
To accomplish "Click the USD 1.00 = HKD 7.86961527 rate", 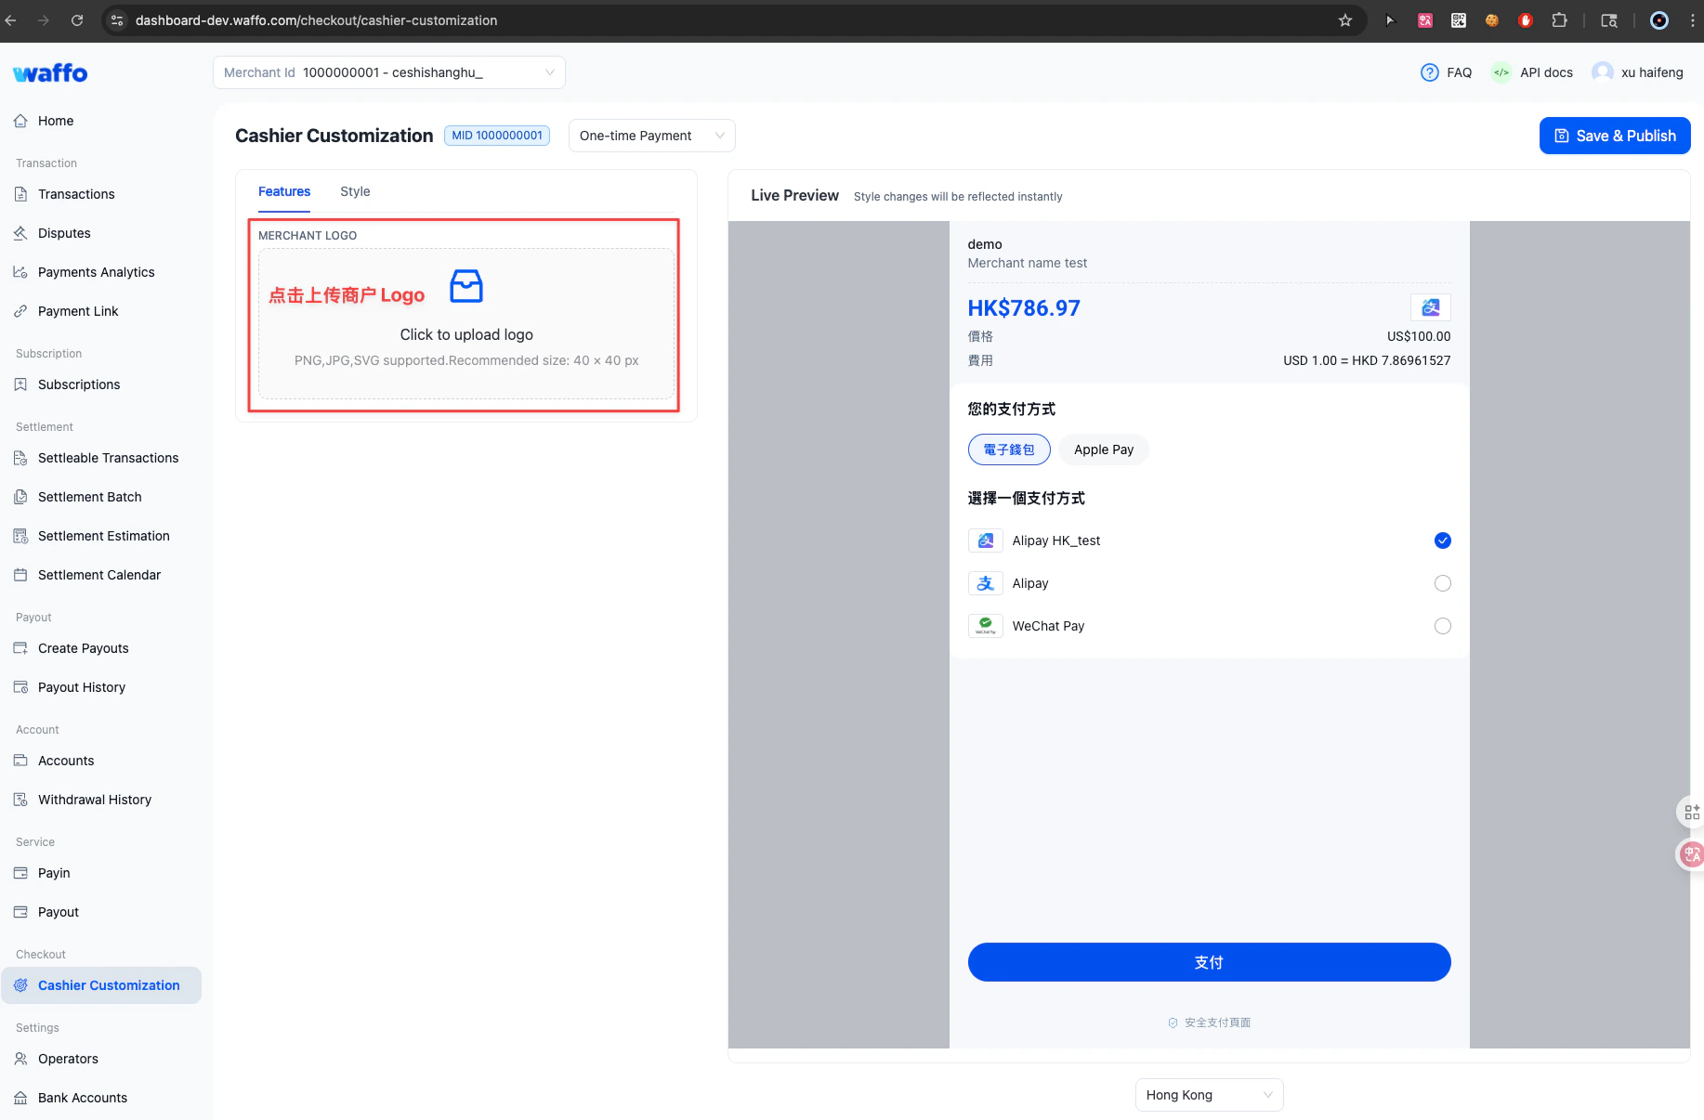I will click(1367, 360).
